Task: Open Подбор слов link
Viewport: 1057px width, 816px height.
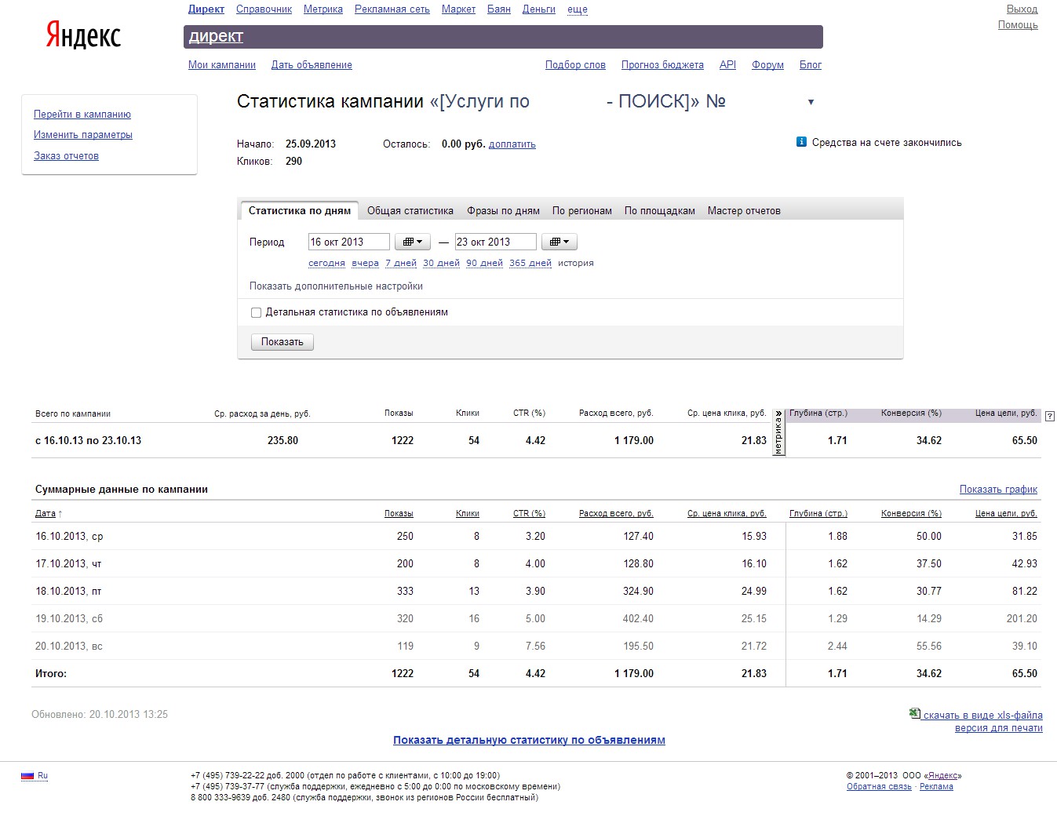Action: pyautogui.click(x=575, y=65)
